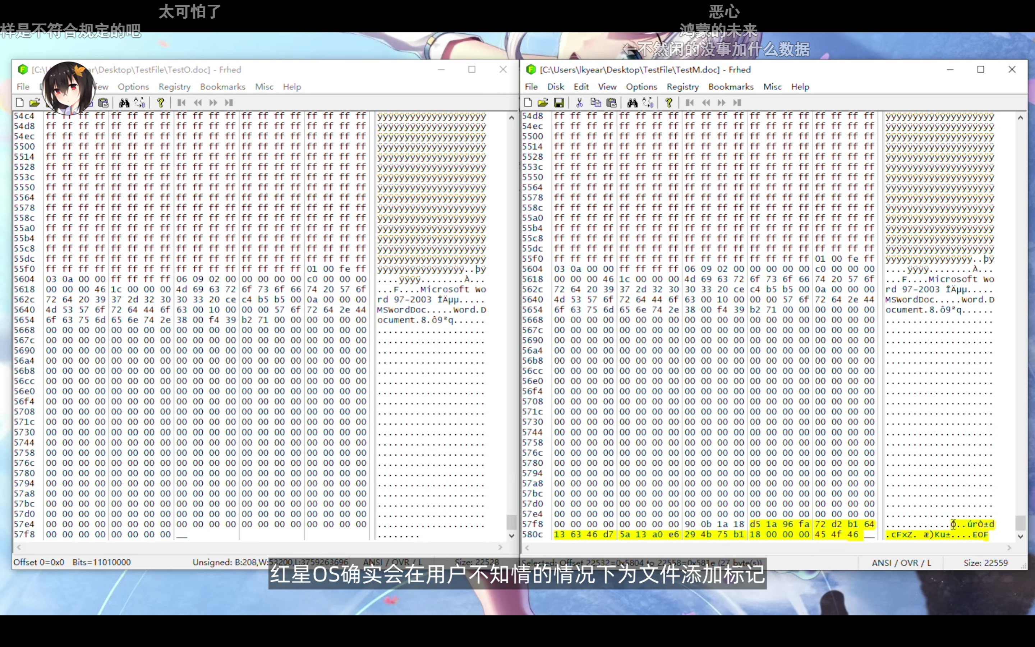Click Replace A-to-B icon in TestM.doc window

pyautogui.click(x=648, y=103)
